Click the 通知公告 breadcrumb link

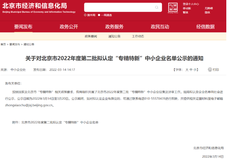(29, 45)
